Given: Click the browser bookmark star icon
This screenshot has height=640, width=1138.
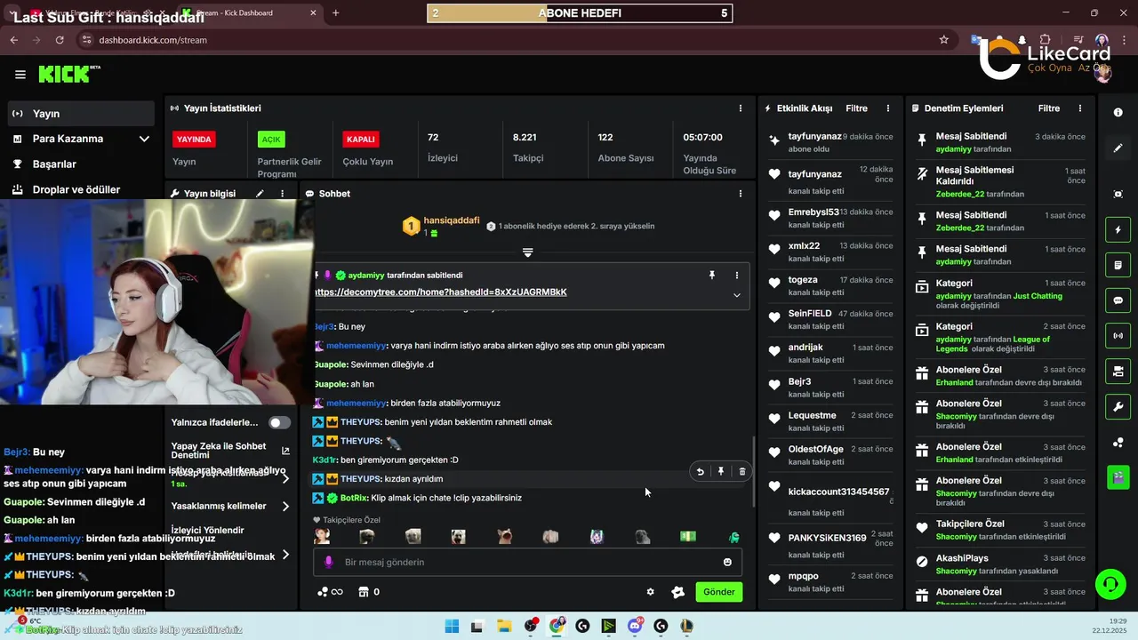Looking at the screenshot, I should point(943,40).
